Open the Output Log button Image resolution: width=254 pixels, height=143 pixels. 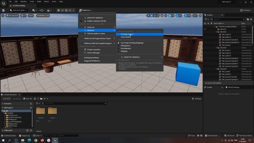(x=25, y=135)
